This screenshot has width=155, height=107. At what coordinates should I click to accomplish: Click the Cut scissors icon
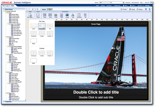33,9
